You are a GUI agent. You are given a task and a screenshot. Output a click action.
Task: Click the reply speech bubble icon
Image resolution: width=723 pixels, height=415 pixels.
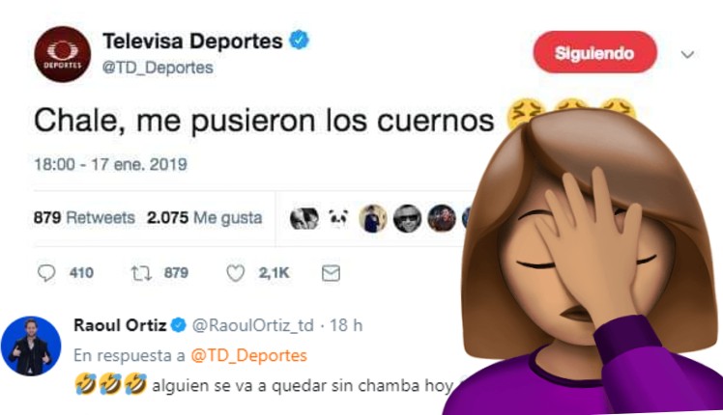point(46,273)
